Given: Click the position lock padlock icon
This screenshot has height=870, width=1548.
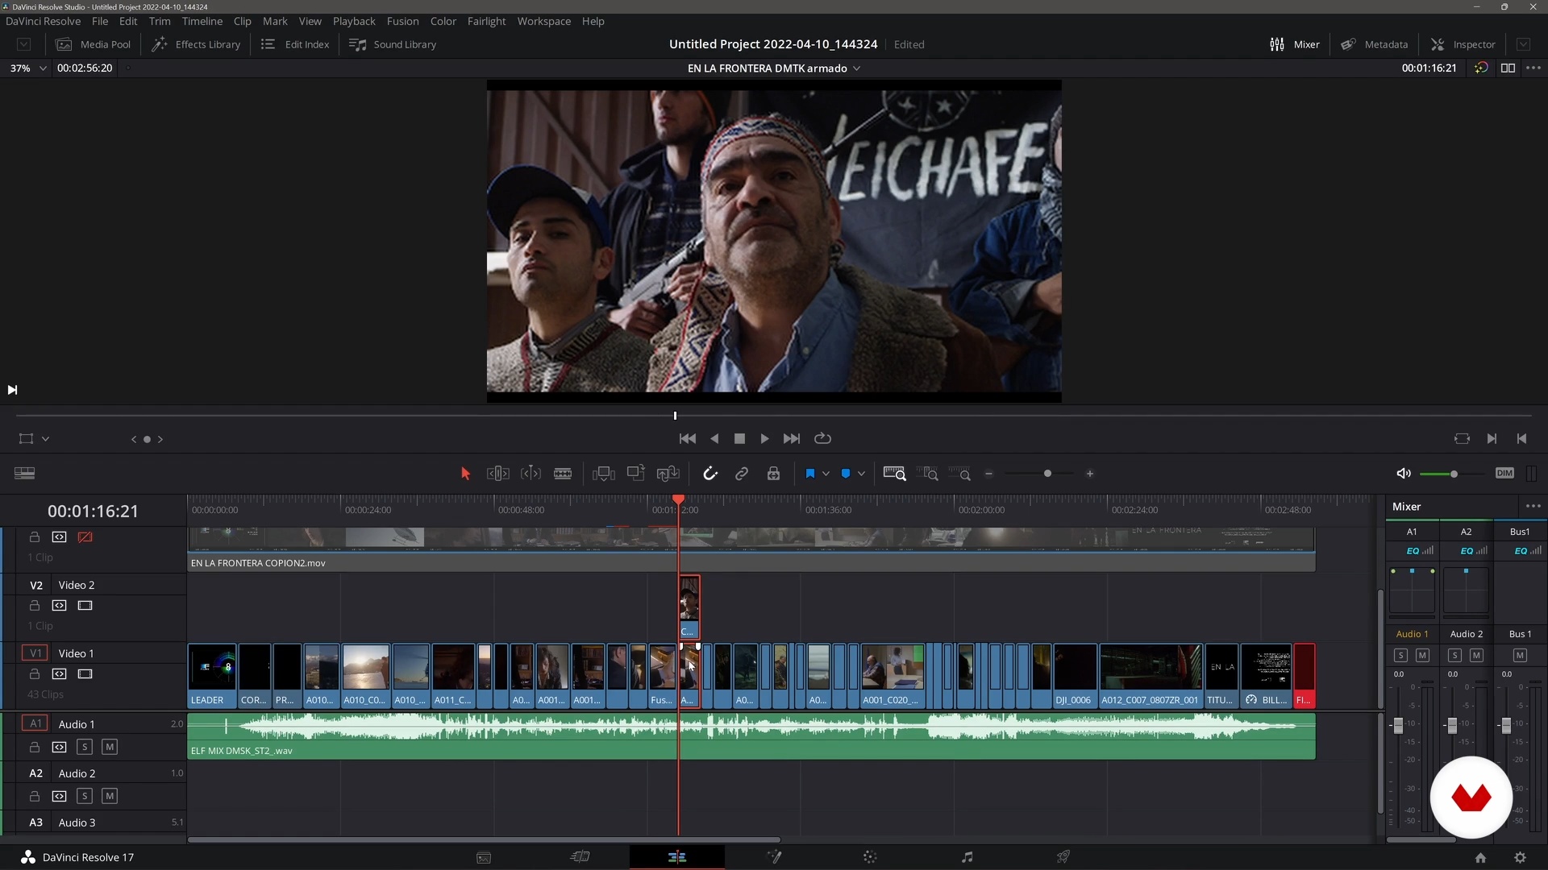Looking at the screenshot, I should pyautogui.click(x=773, y=474).
